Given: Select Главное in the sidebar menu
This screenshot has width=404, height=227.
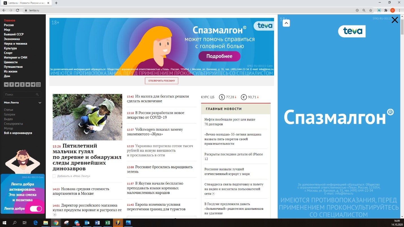Looking at the screenshot, I should pyautogui.click(x=10, y=20).
